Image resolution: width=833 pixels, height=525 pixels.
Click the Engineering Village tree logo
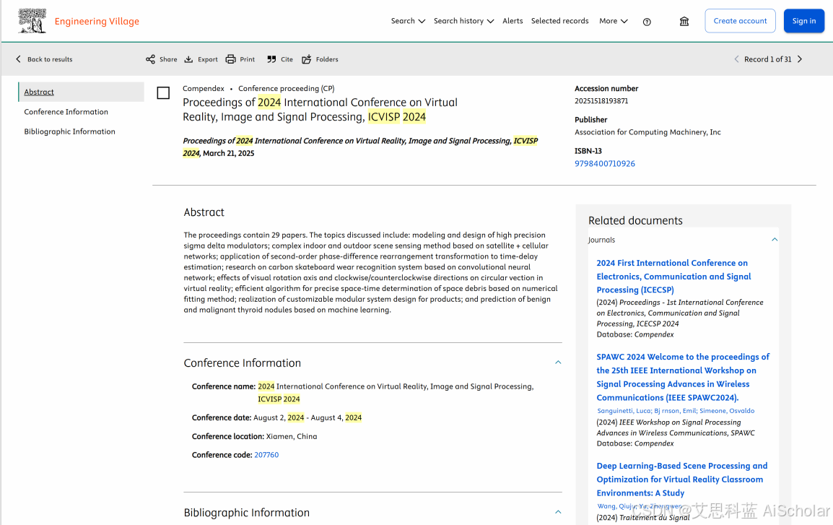coord(32,21)
